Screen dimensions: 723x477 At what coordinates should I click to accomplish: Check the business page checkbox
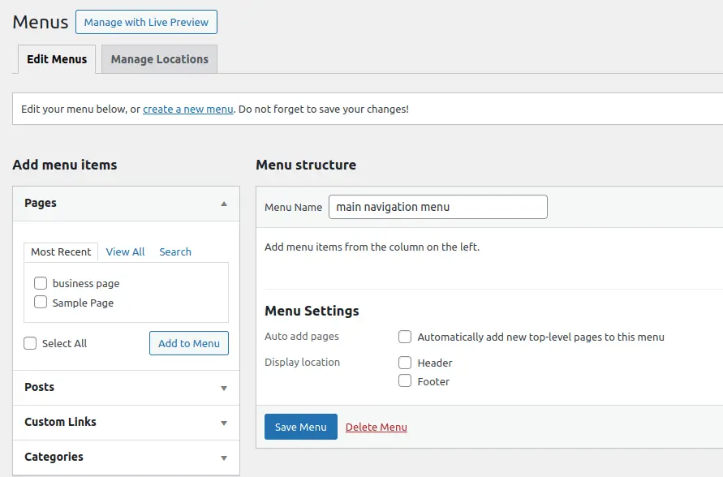[41, 283]
